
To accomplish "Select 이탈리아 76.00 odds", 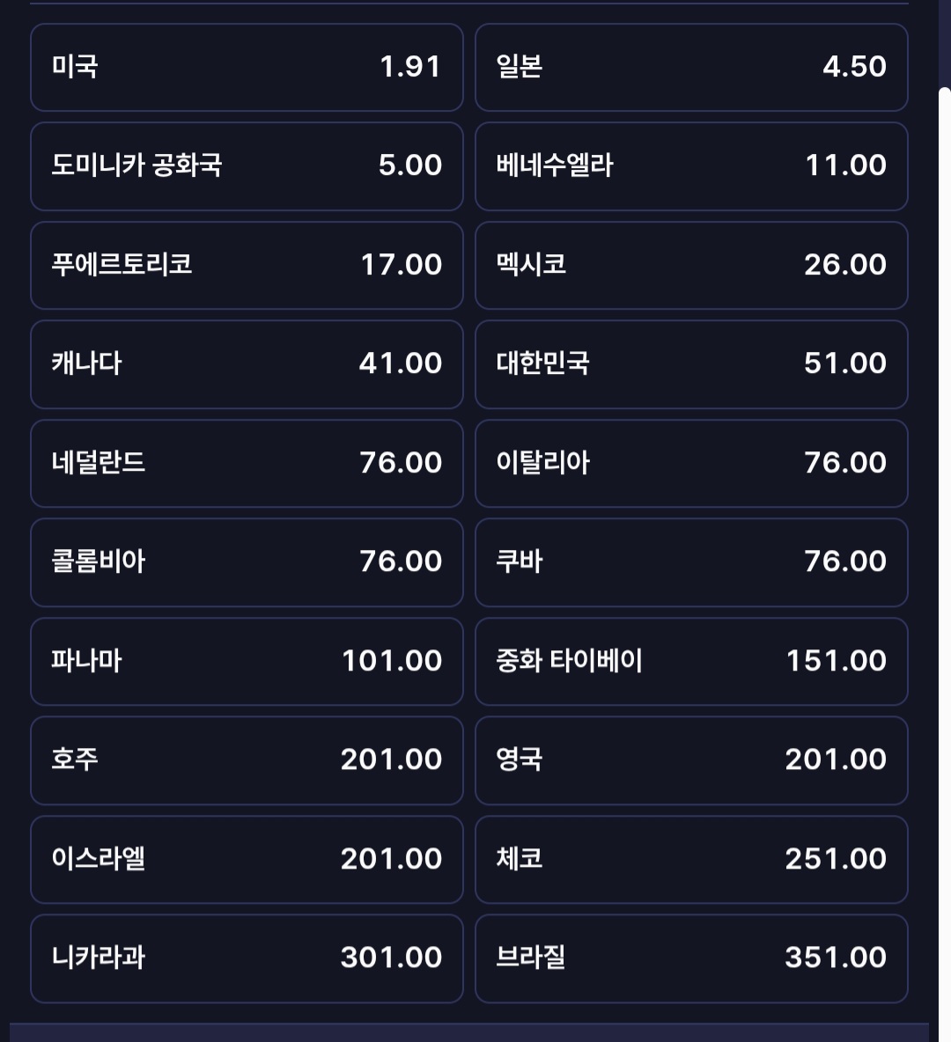I will [x=691, y=463].
